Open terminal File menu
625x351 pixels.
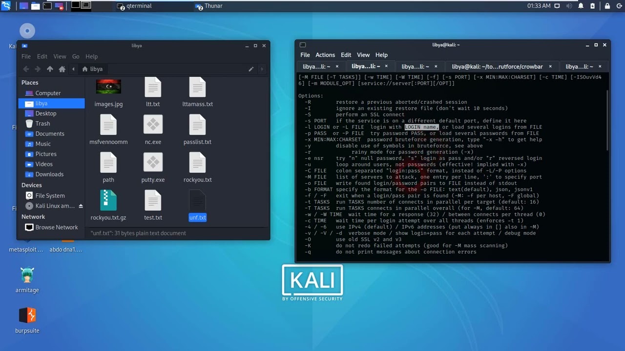(x=305, y=55)
